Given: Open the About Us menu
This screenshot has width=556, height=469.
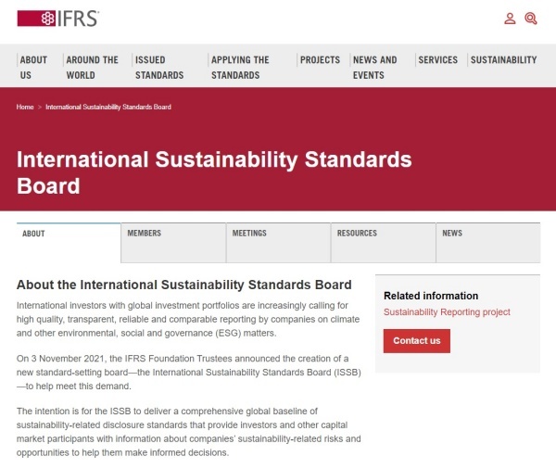Looking at the screenshot, I should [33, 67].
